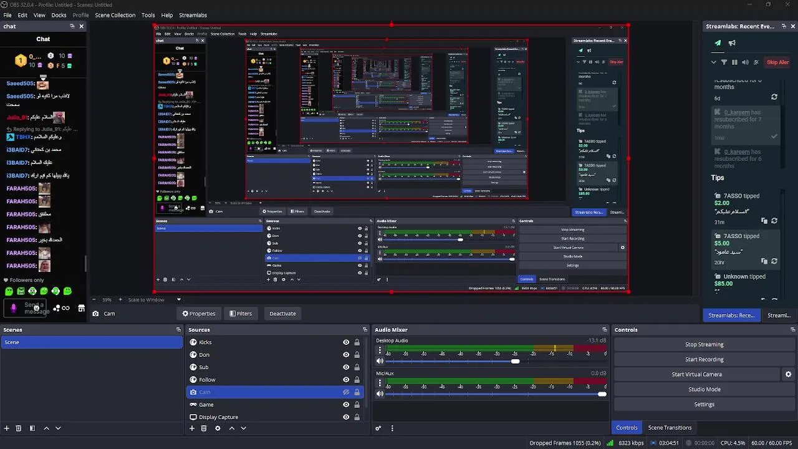The width and height of the screenshot is (798, 449).
Task: Open chat shop storefront icon
Action: [81, 308]
